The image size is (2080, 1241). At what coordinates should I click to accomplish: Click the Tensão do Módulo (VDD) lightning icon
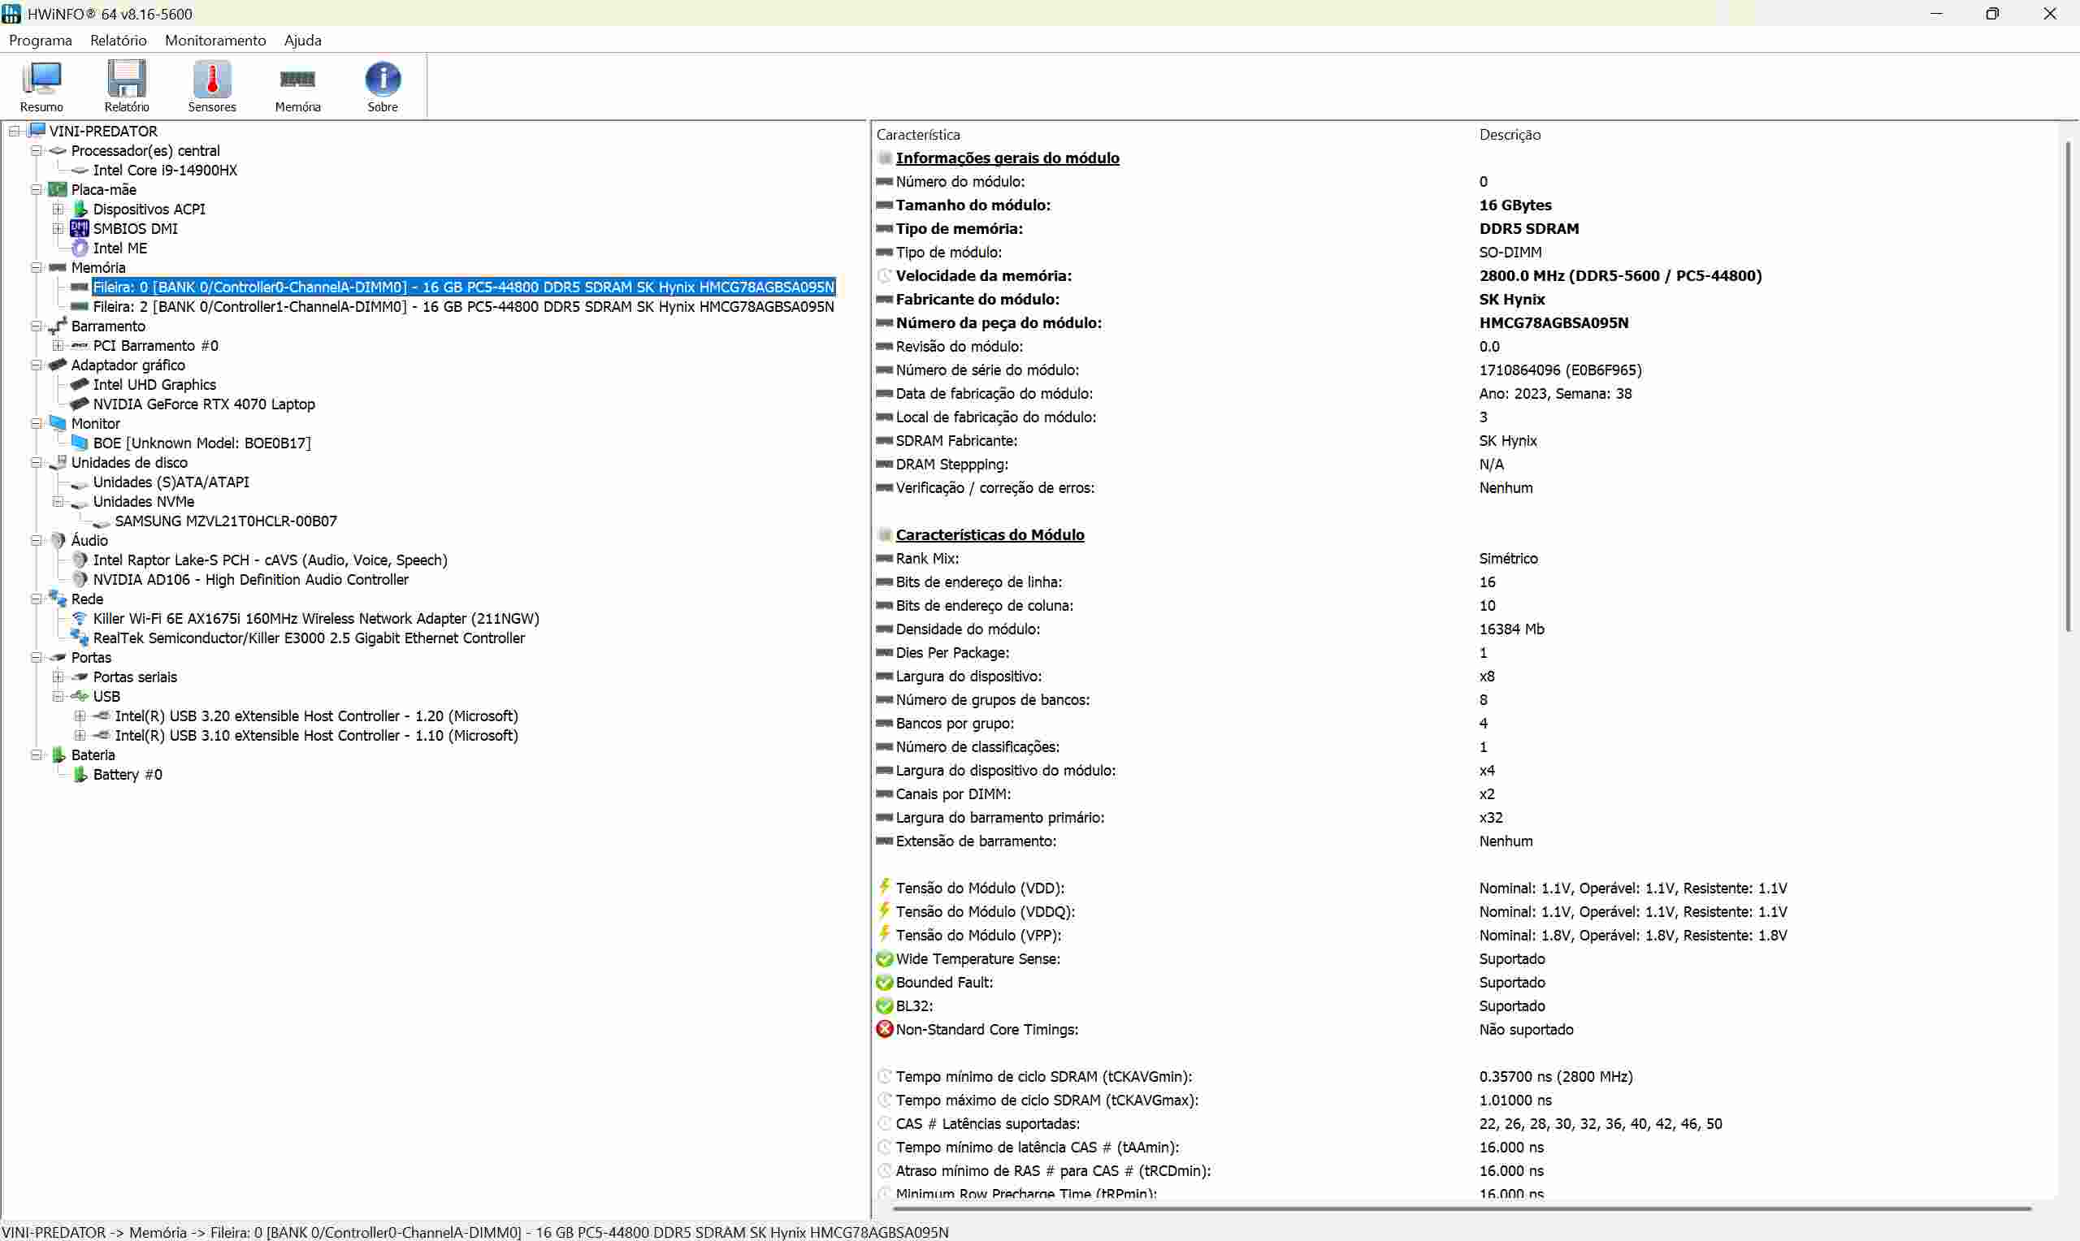point(884,886)
